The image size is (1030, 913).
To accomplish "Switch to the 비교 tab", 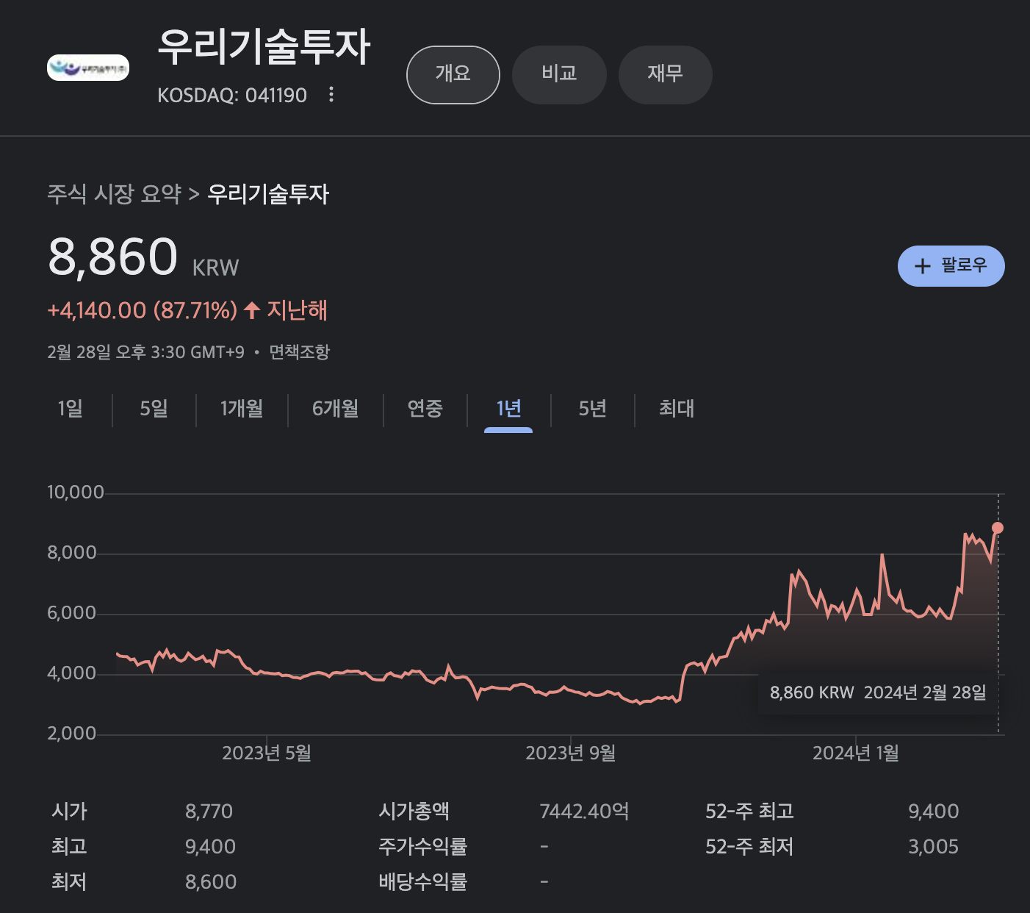I will (559, 74).
